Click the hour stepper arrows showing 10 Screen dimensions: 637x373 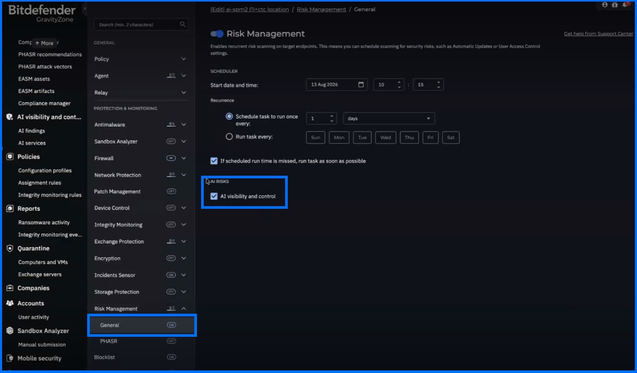(399, 84)
